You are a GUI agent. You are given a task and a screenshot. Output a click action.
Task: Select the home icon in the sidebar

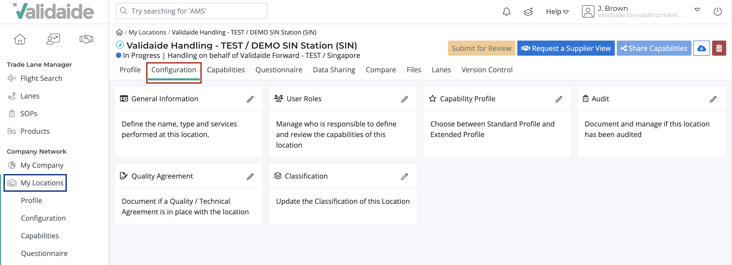pos(20,39)
